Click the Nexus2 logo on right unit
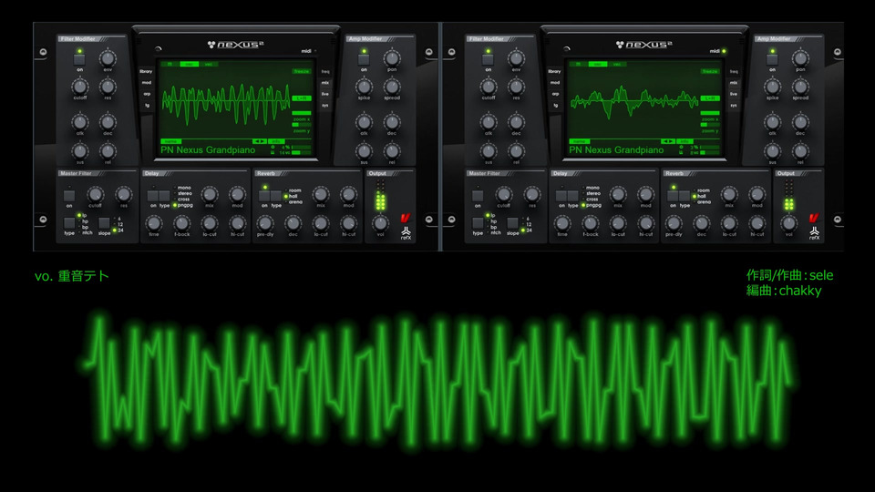 coord(643,45)
